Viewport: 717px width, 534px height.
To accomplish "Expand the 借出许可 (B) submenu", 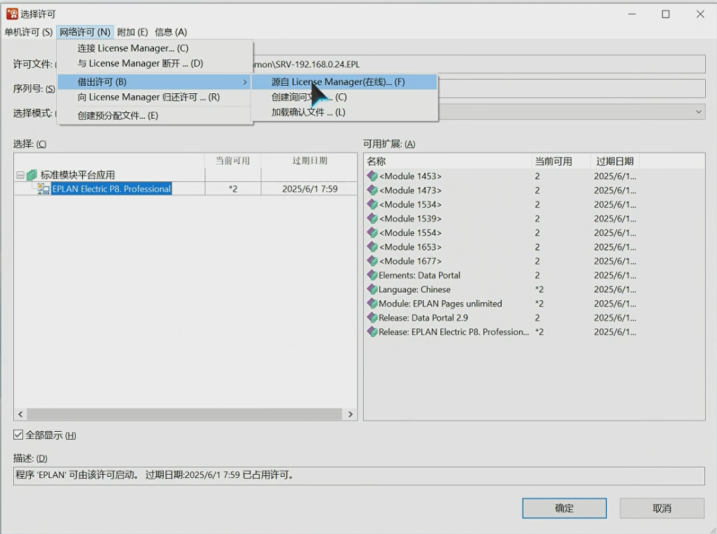I will 154,82.
